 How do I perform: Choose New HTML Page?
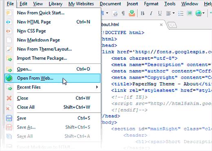(53, 22)
